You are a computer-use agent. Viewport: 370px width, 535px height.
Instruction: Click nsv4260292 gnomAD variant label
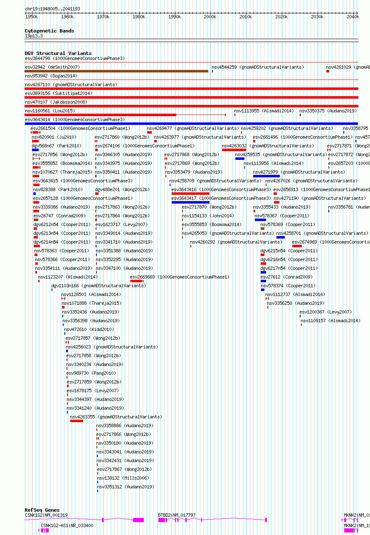pos(236,242)
